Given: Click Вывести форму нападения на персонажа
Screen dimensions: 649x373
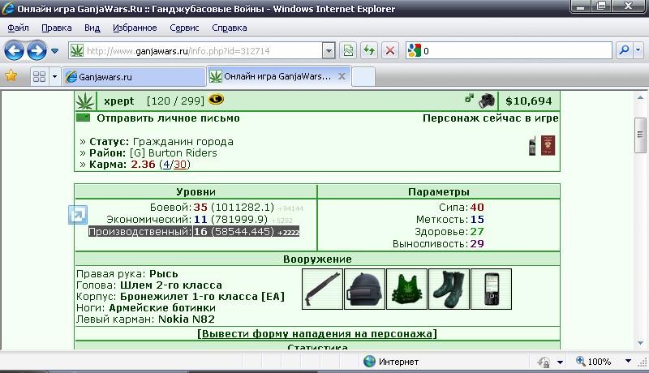Looking at the screenshot, I should [x=317, y=334].
